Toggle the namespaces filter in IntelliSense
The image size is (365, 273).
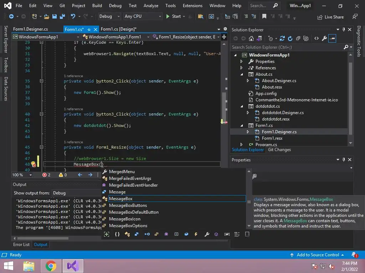117,234
